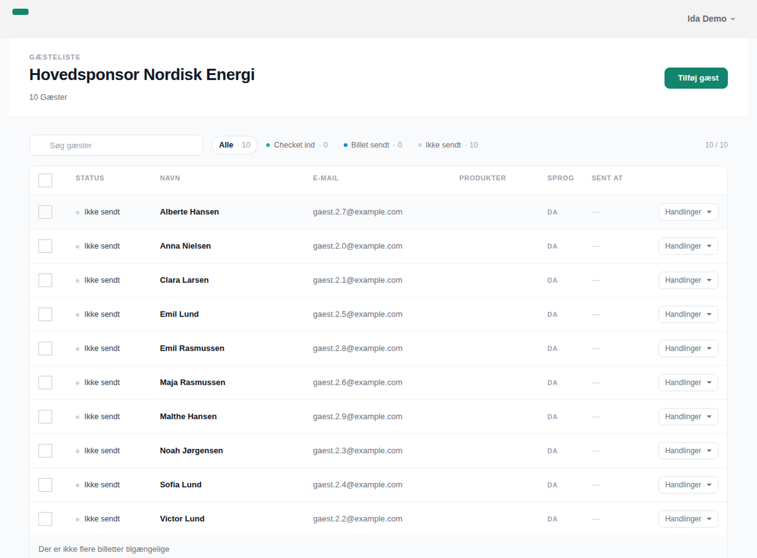Click email gaest.2.7@example.com
Viewport: 757px width, 558px height.
point(358,212)
